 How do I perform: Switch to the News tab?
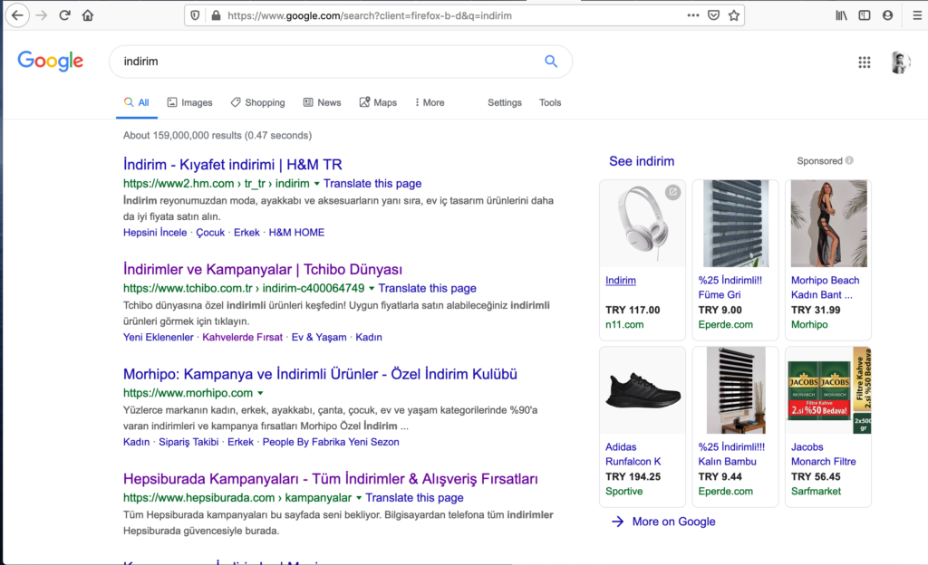(323, 102)
